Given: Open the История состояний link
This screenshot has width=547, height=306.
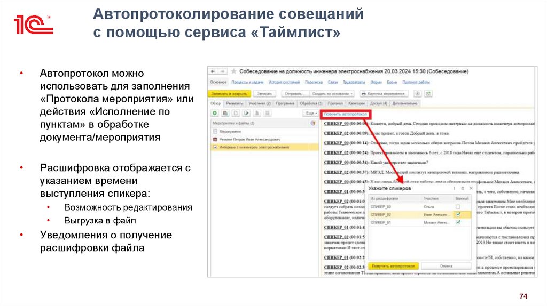Looking at the screenshot, I should click(x=284, y=82).
